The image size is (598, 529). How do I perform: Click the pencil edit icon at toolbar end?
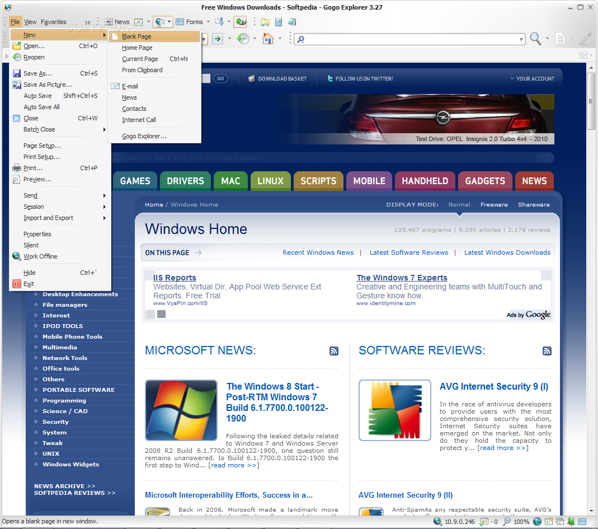[586, 39]
